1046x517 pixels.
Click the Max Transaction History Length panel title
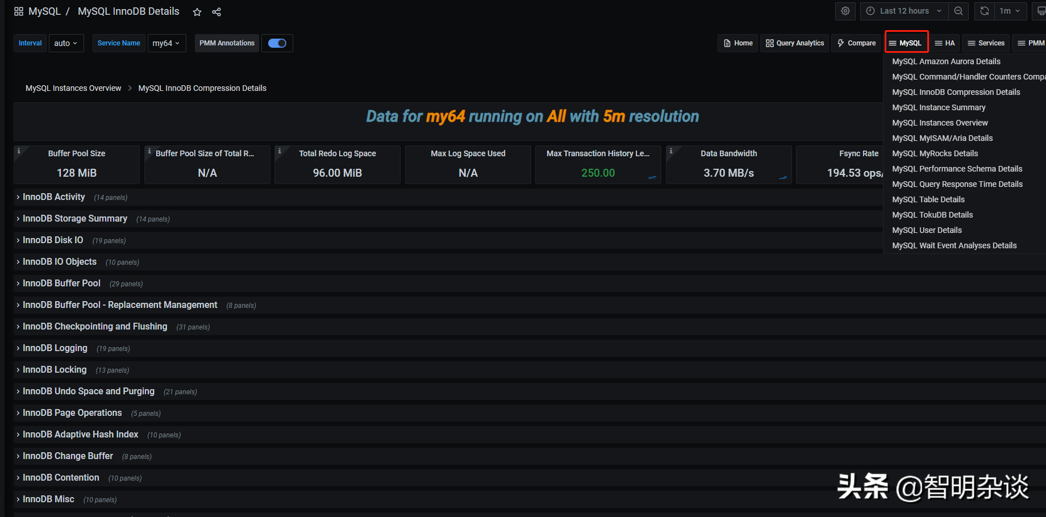[598, 153]
